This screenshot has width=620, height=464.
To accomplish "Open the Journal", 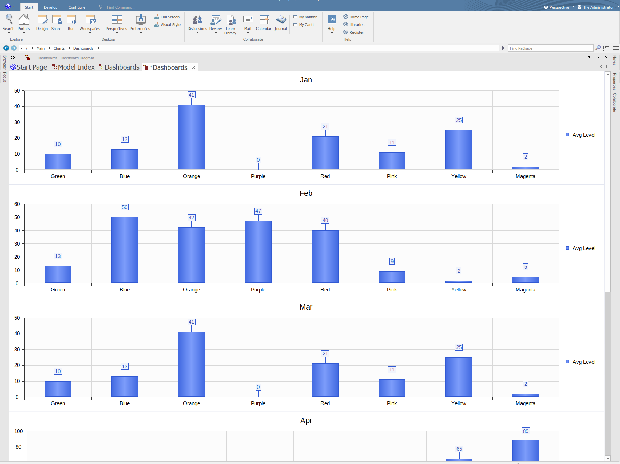I will (x=281, y=23).
